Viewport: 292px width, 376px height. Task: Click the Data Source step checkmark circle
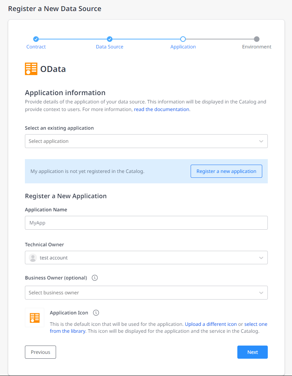tap(110, 39)
